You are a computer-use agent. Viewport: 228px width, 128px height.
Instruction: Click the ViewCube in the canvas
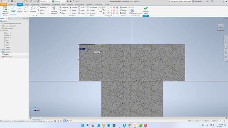pyautogui.click(x=221, y=27)
